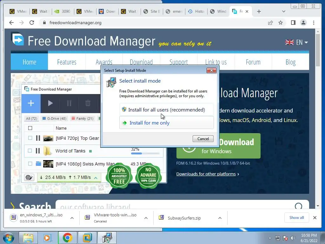Click browser Back arrow
Screen dimensions: 325x244
tap(11, 23)
